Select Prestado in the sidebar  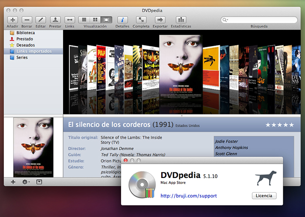click(x=34, y=39)
